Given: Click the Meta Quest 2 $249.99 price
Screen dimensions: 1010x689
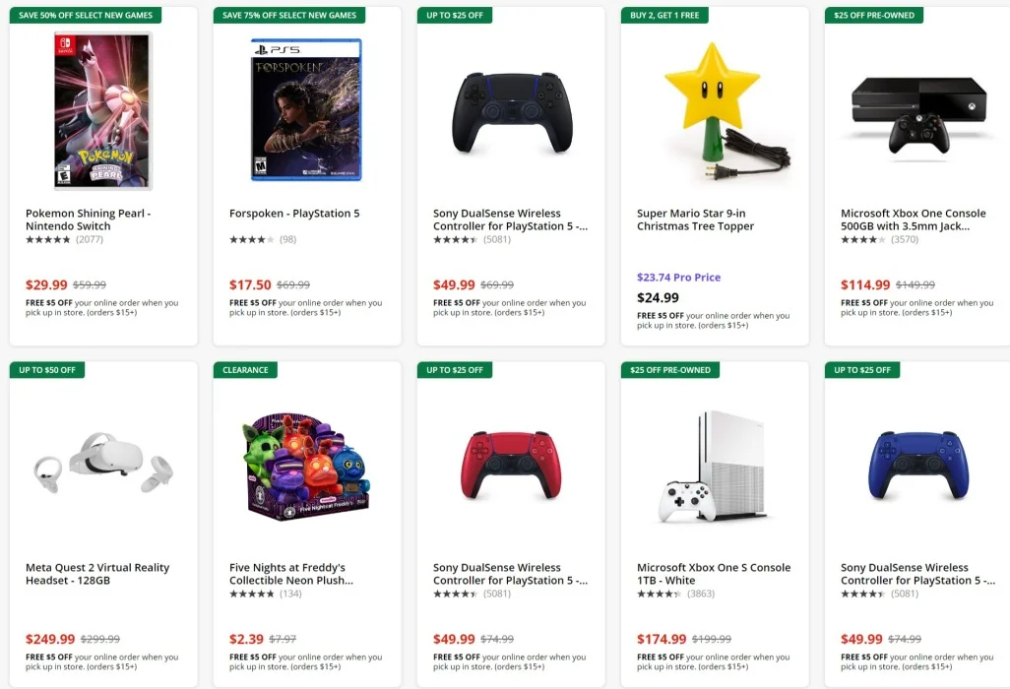Looking at the screenshot, I should coord(50,639).
